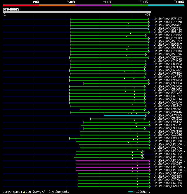Viewport: 187px width, 194px height.
Task: Select the UniRef100_B7ZY37 label
Action: coord(168,93)
